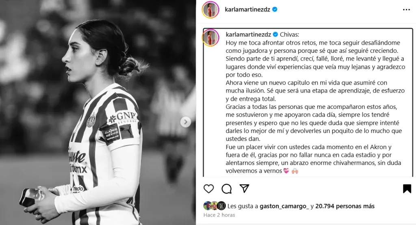The image size is (416, 225).
Task: Click the Chivas: caption opening text
Action: point(289,35)
